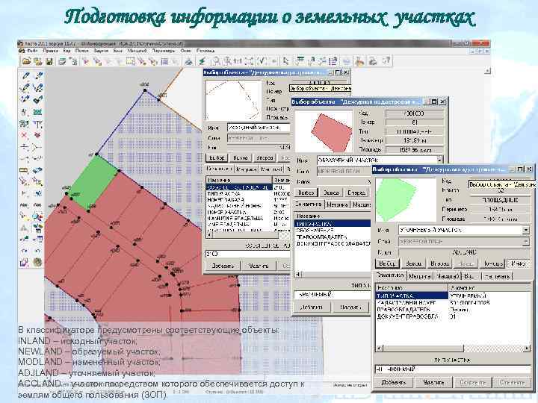The image size is (538, 403).
Task: Click the value field containing 2100
Action: click(x=248, y=254)
